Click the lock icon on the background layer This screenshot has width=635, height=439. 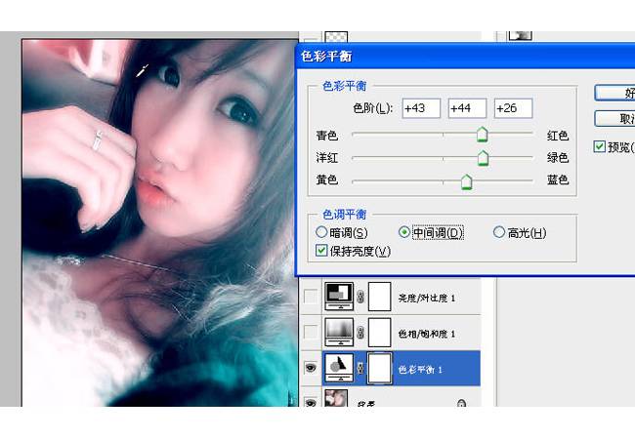[461, 403]
